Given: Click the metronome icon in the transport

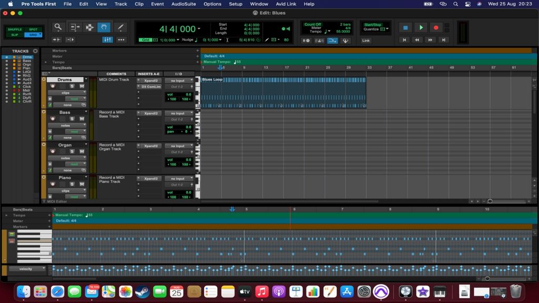Looking at the screenshot, I should (320, 41).
